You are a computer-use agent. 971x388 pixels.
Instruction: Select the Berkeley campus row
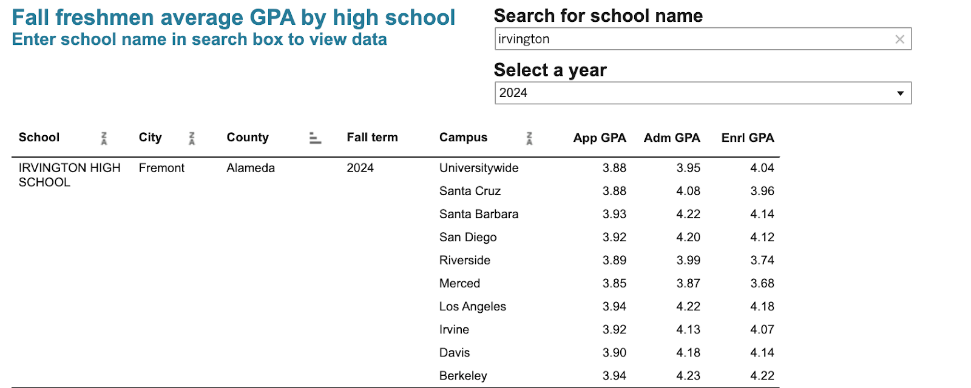pos(463,376)
